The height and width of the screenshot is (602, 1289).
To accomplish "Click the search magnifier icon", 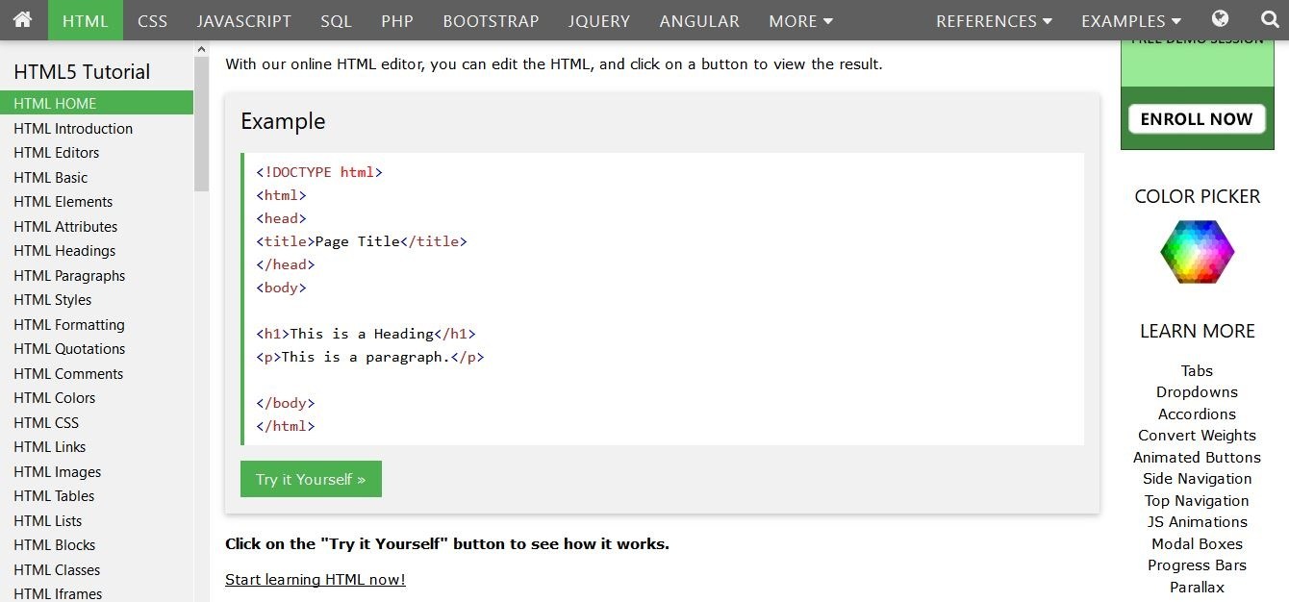I will [x=1270, y=19].
